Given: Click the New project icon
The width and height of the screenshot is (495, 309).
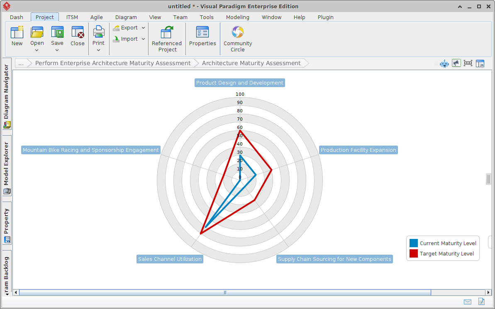Looking at the screenshot, I should [17, 32].
